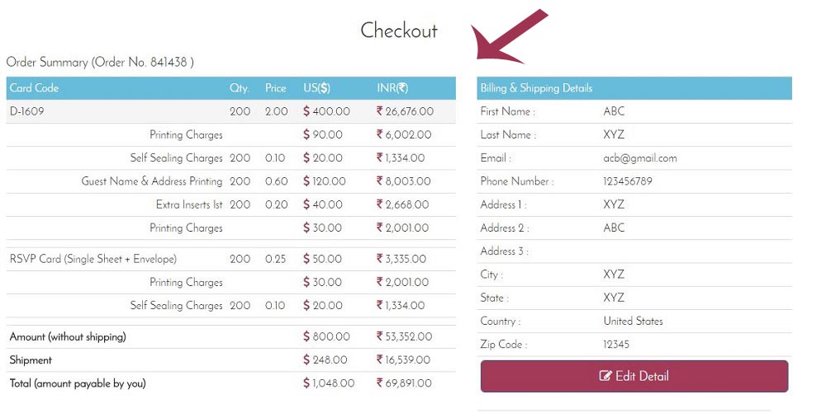Screen dimensions: 826x413
Task: Click the INR(₹) column header
Action: point(392,88)
